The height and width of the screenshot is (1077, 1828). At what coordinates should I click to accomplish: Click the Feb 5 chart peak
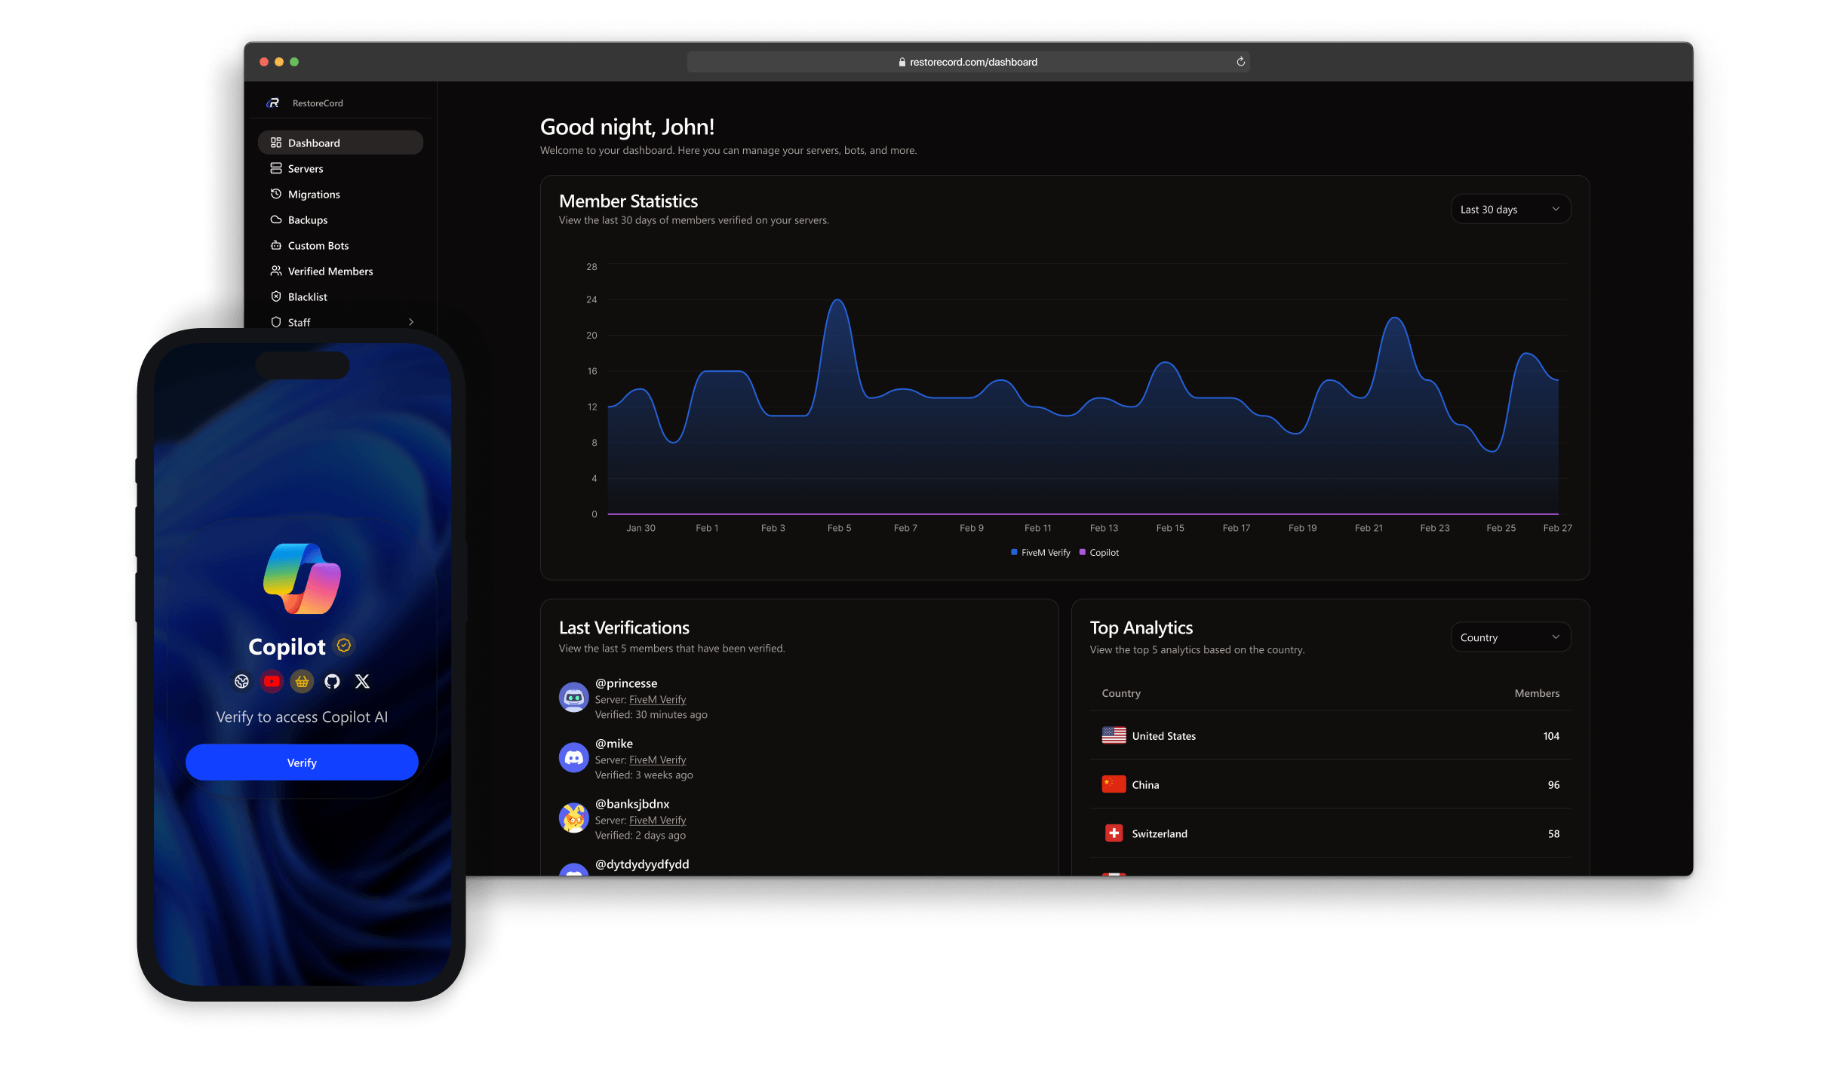[x=837, y=301]
